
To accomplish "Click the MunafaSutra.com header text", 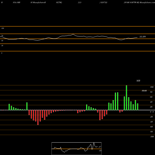I will coord(147,2).
